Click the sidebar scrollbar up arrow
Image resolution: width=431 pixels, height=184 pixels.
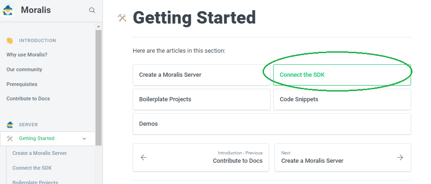tap(99, 26)
